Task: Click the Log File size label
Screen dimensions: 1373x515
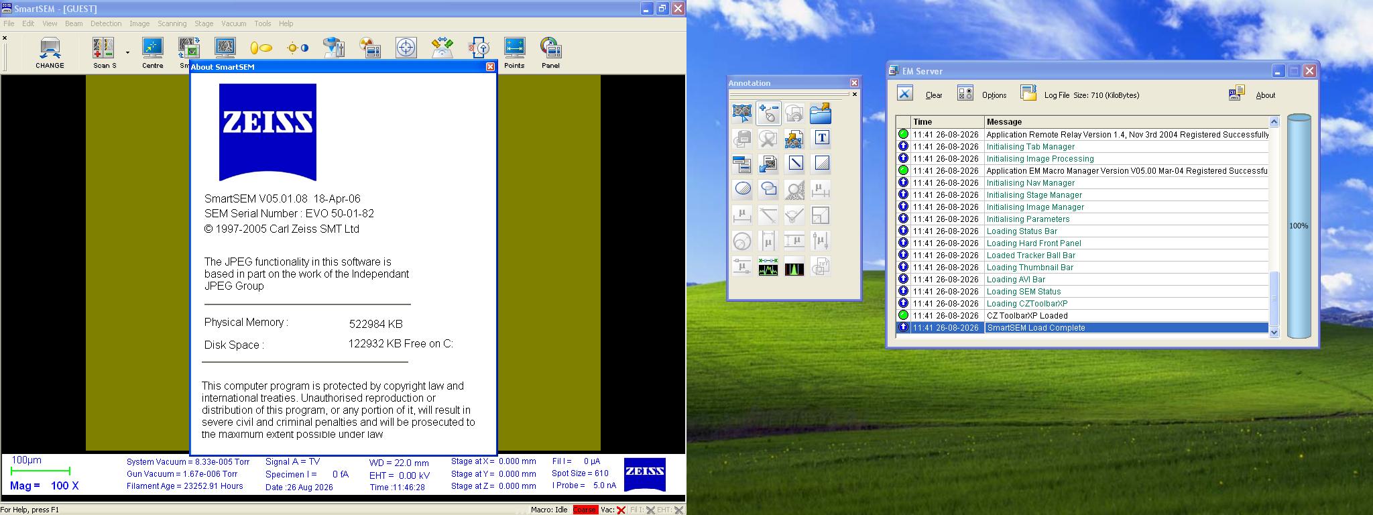Action: click(1091, 95)
